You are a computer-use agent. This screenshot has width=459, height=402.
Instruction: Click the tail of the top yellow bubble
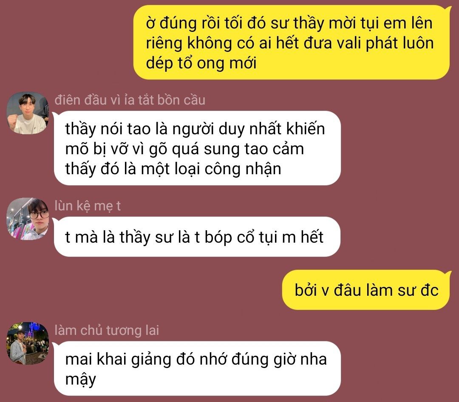point(448,9)
